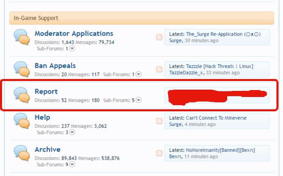The height and width of the screenshot is (176, 283).
Task: Click the Messages count 79,734
Action: (106, 42)
